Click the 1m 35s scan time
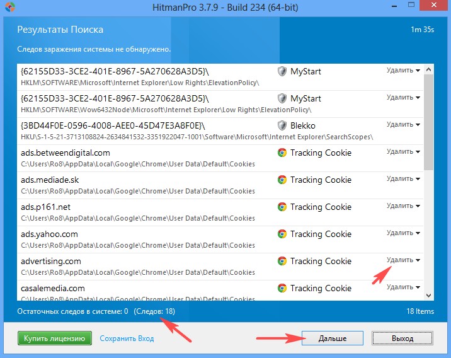 tap(422, 30)
